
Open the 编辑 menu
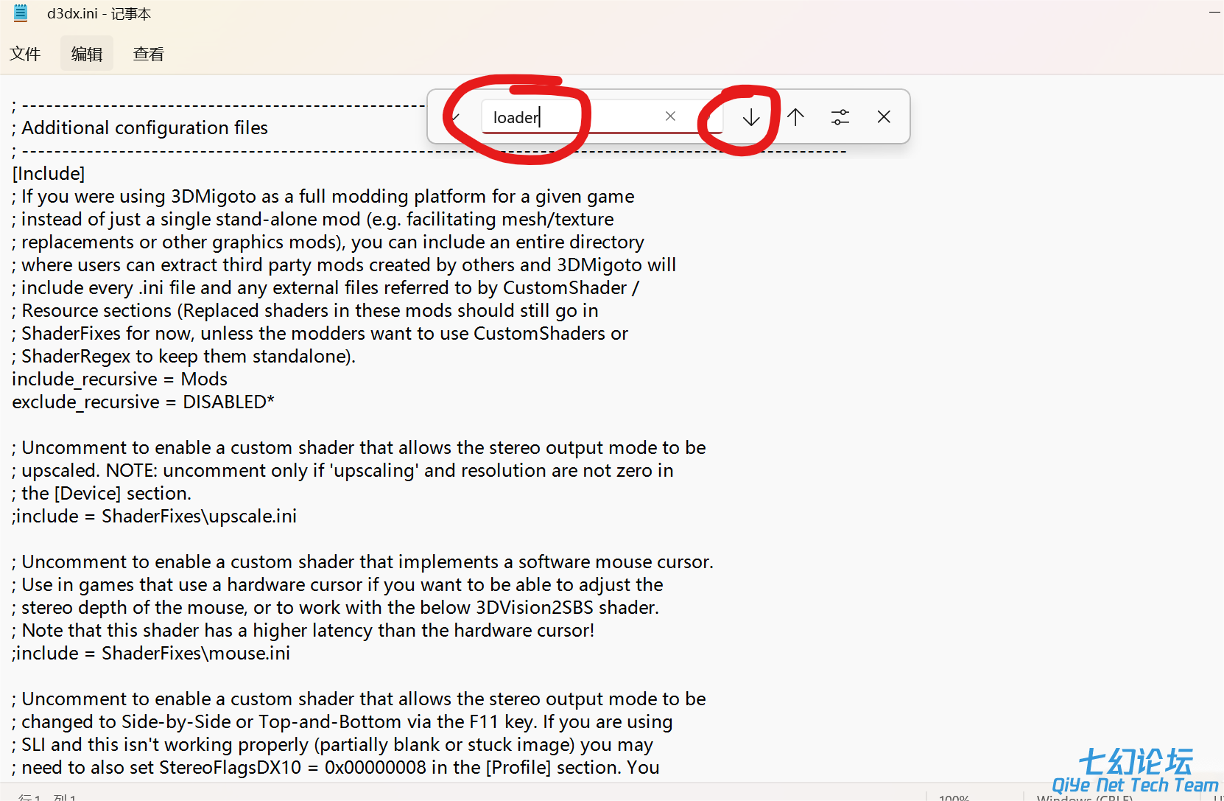[87, 54]
